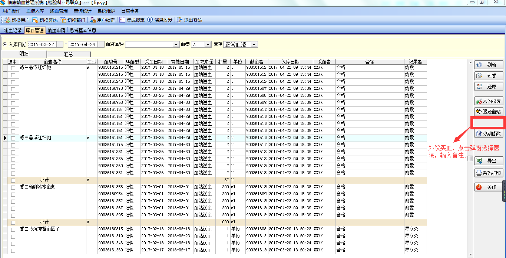This screenshot has width=506, height=258.
Task: Open date picker beside 2017-04-26
Action: (x=101, y=44)
